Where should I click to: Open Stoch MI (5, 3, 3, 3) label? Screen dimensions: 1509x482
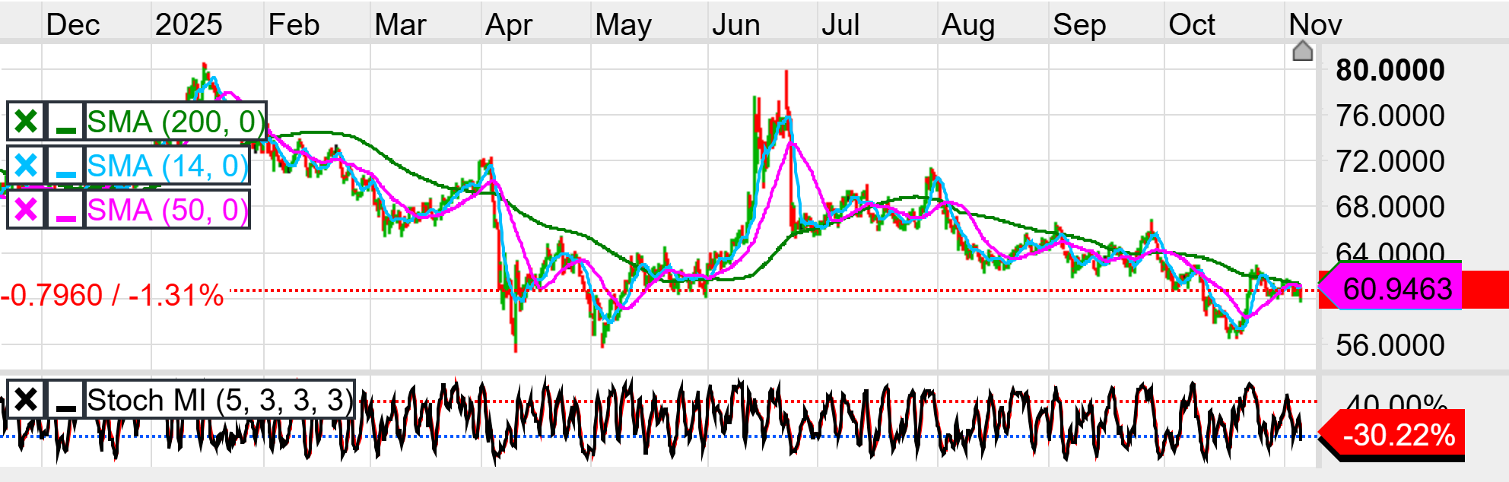click(220, 400)
